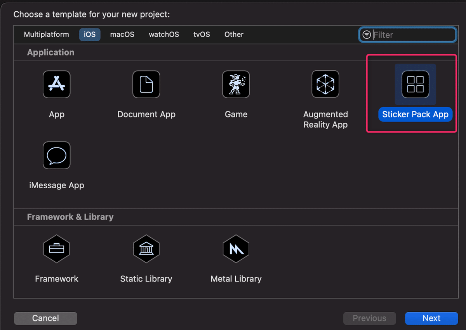This screenshot has height=330, width=466.
Task: Switch to the iOS tab
Action: click(90, 34)
